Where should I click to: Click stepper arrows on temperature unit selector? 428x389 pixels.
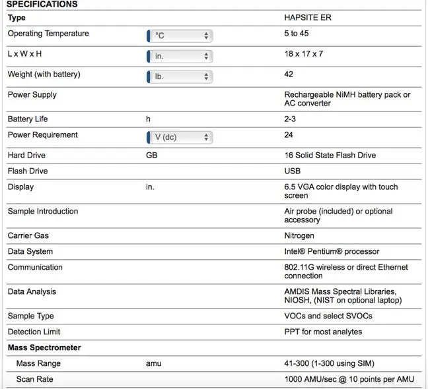[x=206, y=36]
